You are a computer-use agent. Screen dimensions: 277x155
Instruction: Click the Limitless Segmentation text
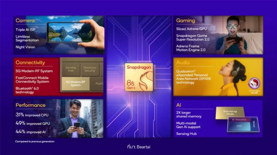click(x=27, y=38)
